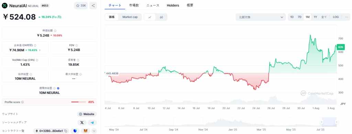Viewport: 352px width, 134px height.
Task: Click the right handle of range slider
Action: [337, 122]
